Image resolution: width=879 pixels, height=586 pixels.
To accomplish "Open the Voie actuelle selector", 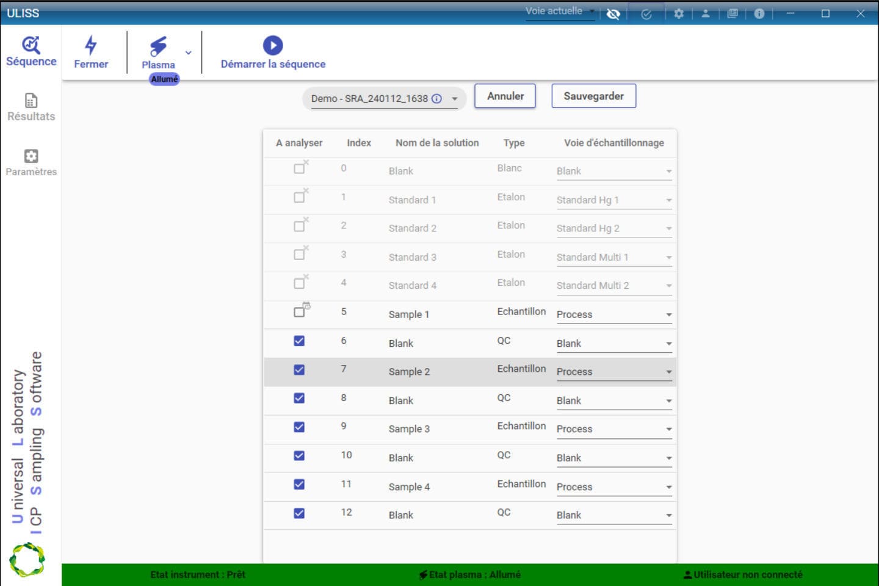I will coord(559,11).
